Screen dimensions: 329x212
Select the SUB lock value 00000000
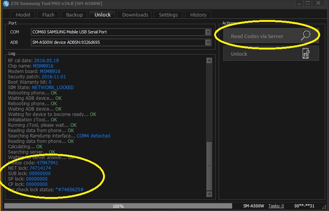tap(40, 174)
